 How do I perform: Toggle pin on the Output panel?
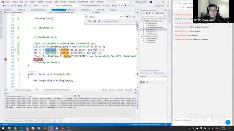(135, 93)
